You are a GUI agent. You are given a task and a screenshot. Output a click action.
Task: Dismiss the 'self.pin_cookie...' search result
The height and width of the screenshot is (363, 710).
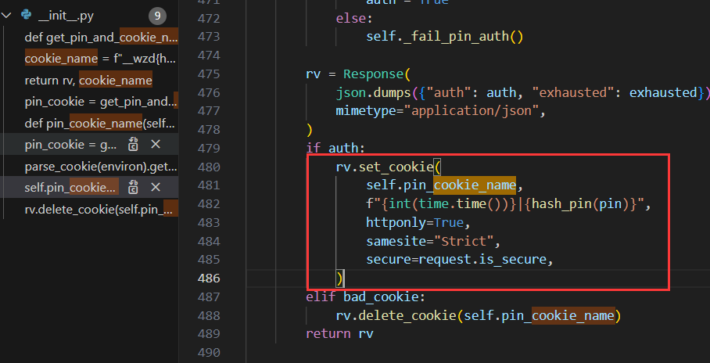coord(156,187)
